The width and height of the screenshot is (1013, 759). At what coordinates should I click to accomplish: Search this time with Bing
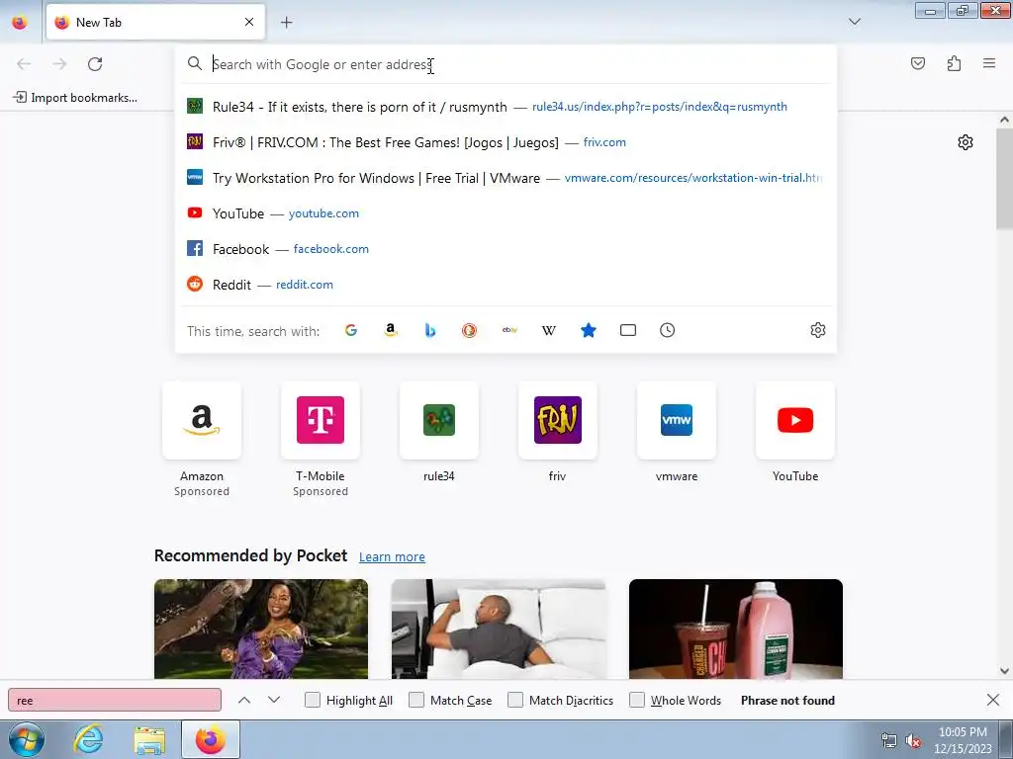[430, 330]
